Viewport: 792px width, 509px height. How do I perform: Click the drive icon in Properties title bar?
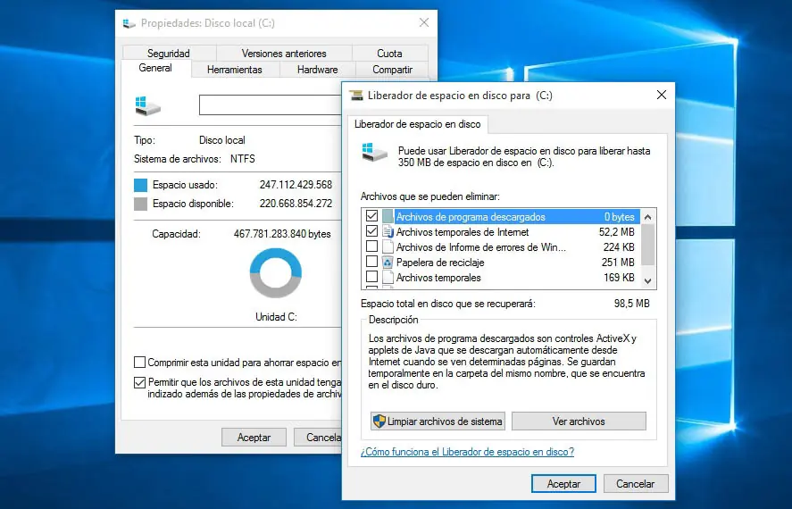129,24
